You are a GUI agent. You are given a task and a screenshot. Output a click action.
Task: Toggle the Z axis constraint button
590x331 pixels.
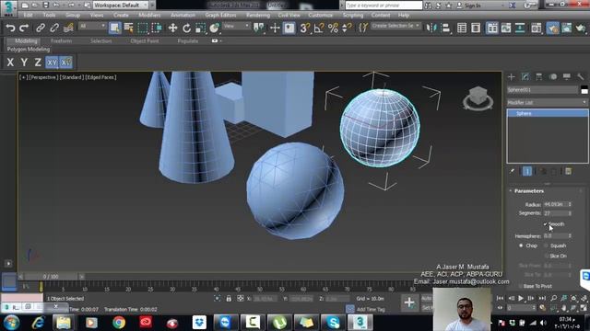(x=38, y=63)
